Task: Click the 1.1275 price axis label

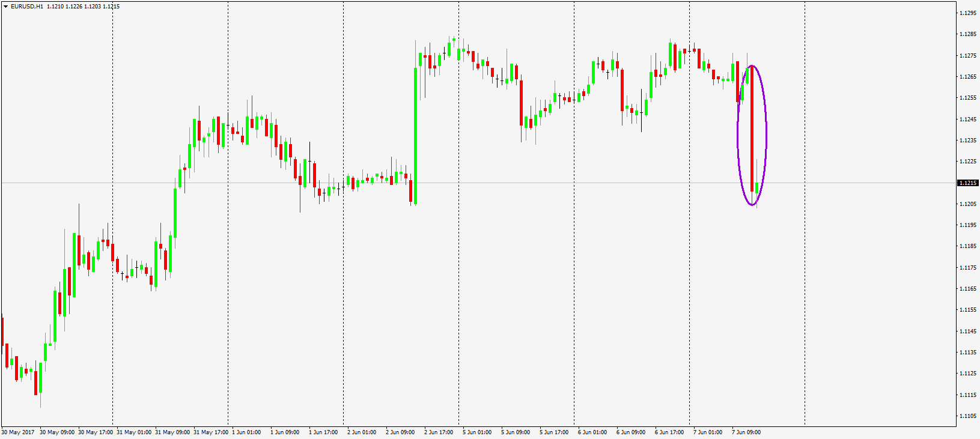Action: 968,56
